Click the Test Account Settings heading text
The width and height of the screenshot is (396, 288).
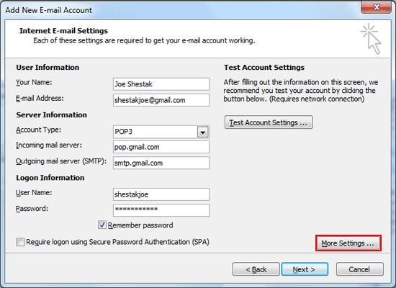coord(264,68)
